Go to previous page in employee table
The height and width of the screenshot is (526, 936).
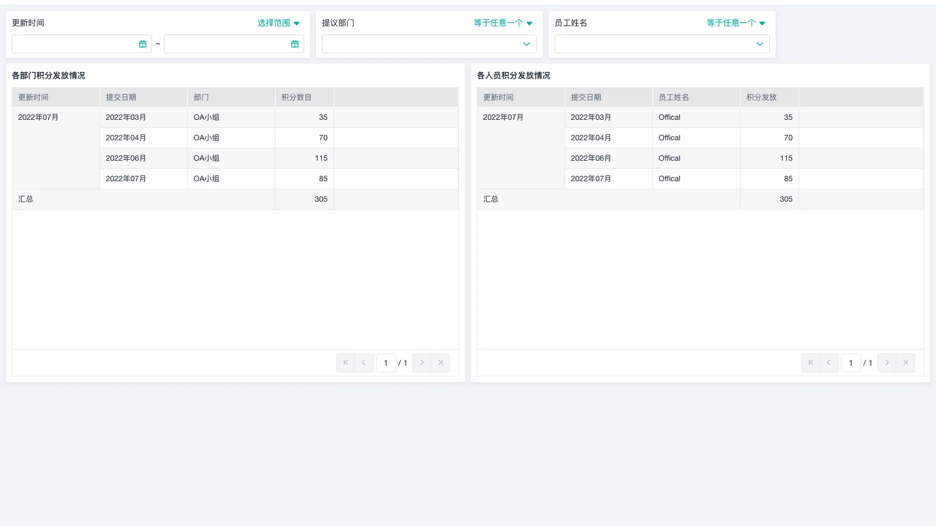(x=829, y=363)
